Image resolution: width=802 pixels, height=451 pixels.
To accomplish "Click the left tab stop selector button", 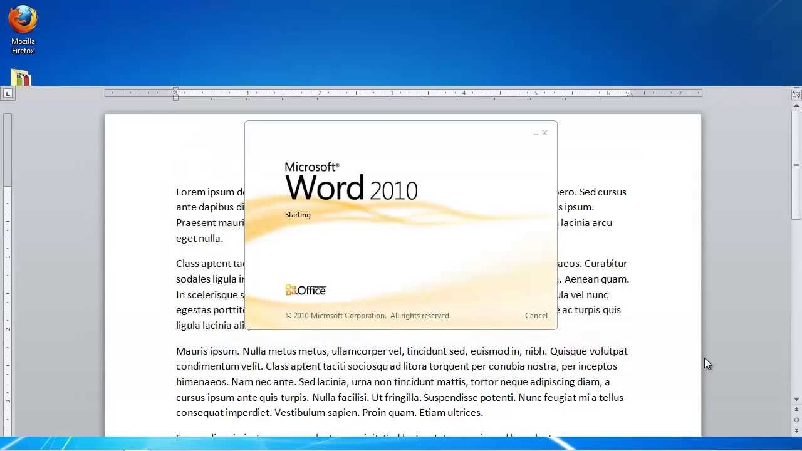I will point(8,94).
